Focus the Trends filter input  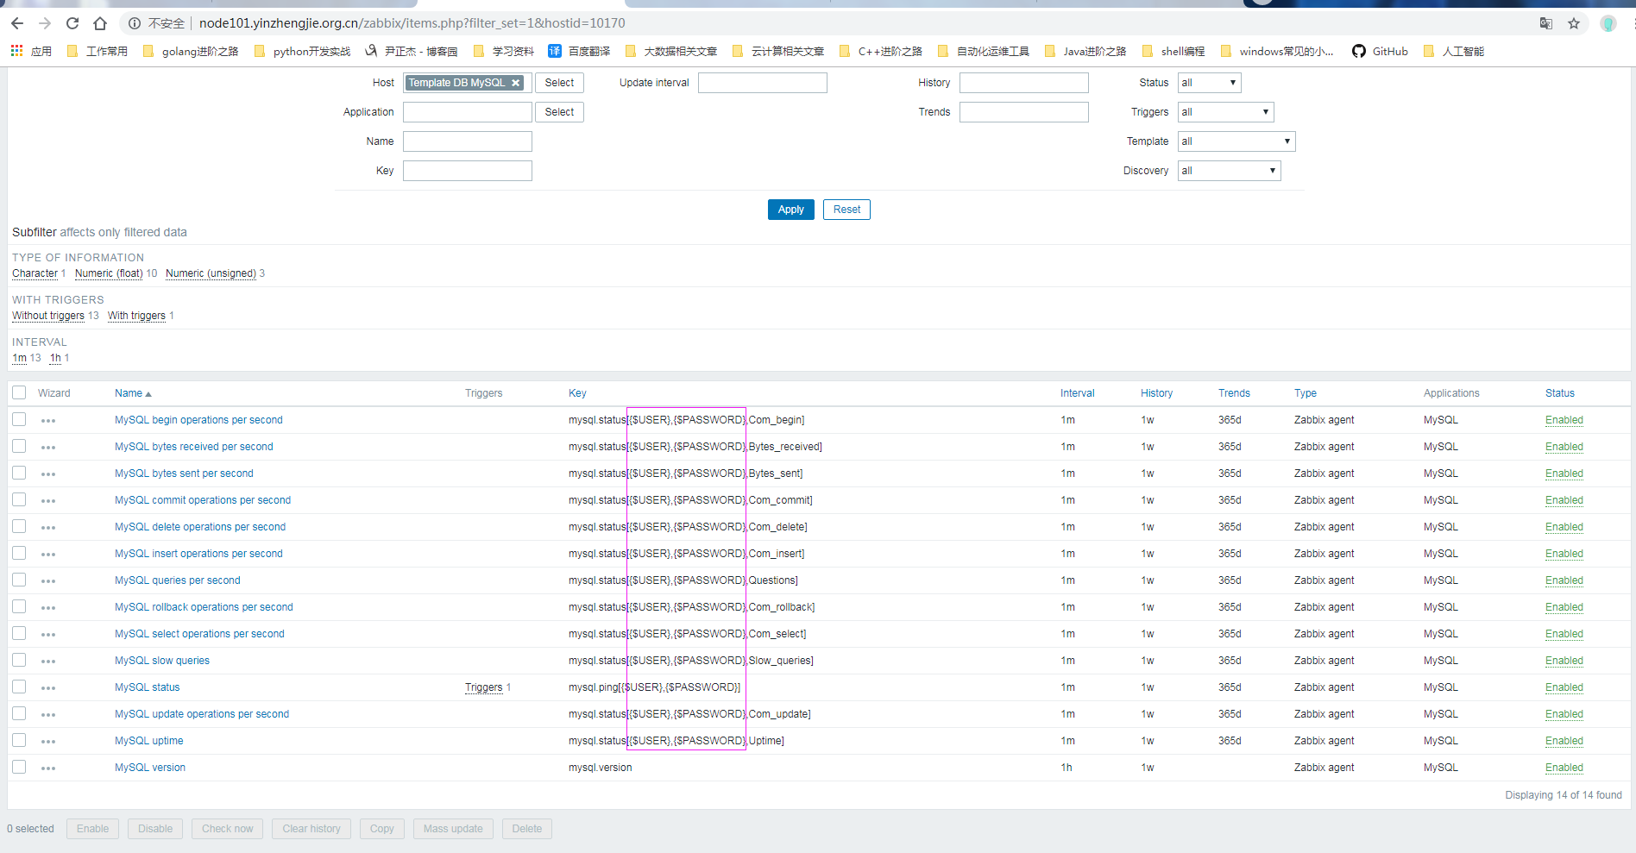coord(1024,112)
